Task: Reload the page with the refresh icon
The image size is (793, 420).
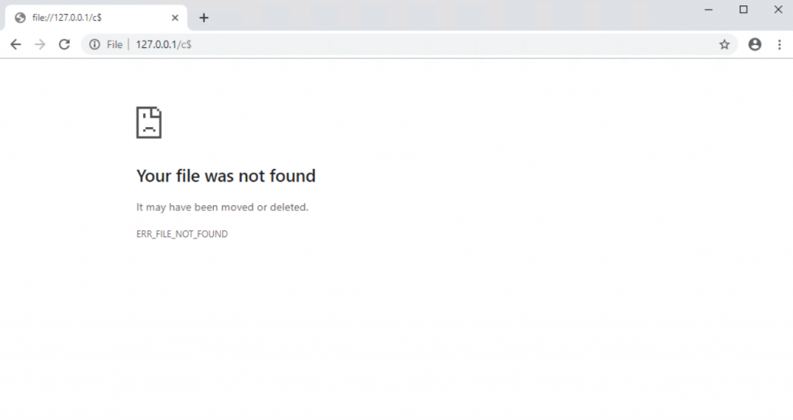Action: [x=65, y=45]
